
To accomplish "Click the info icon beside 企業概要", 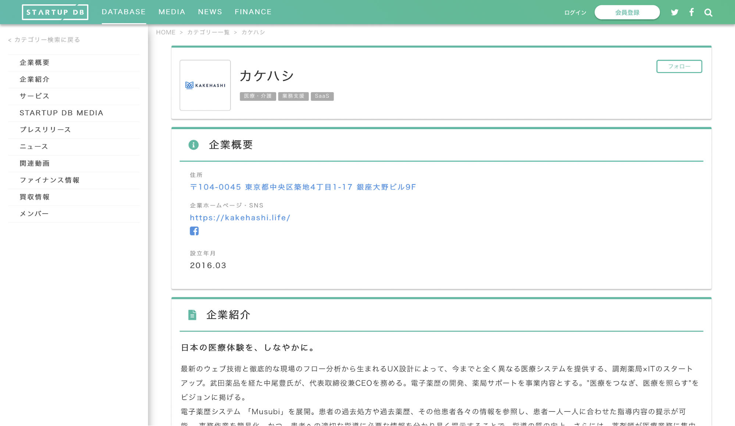I will 194,145.
